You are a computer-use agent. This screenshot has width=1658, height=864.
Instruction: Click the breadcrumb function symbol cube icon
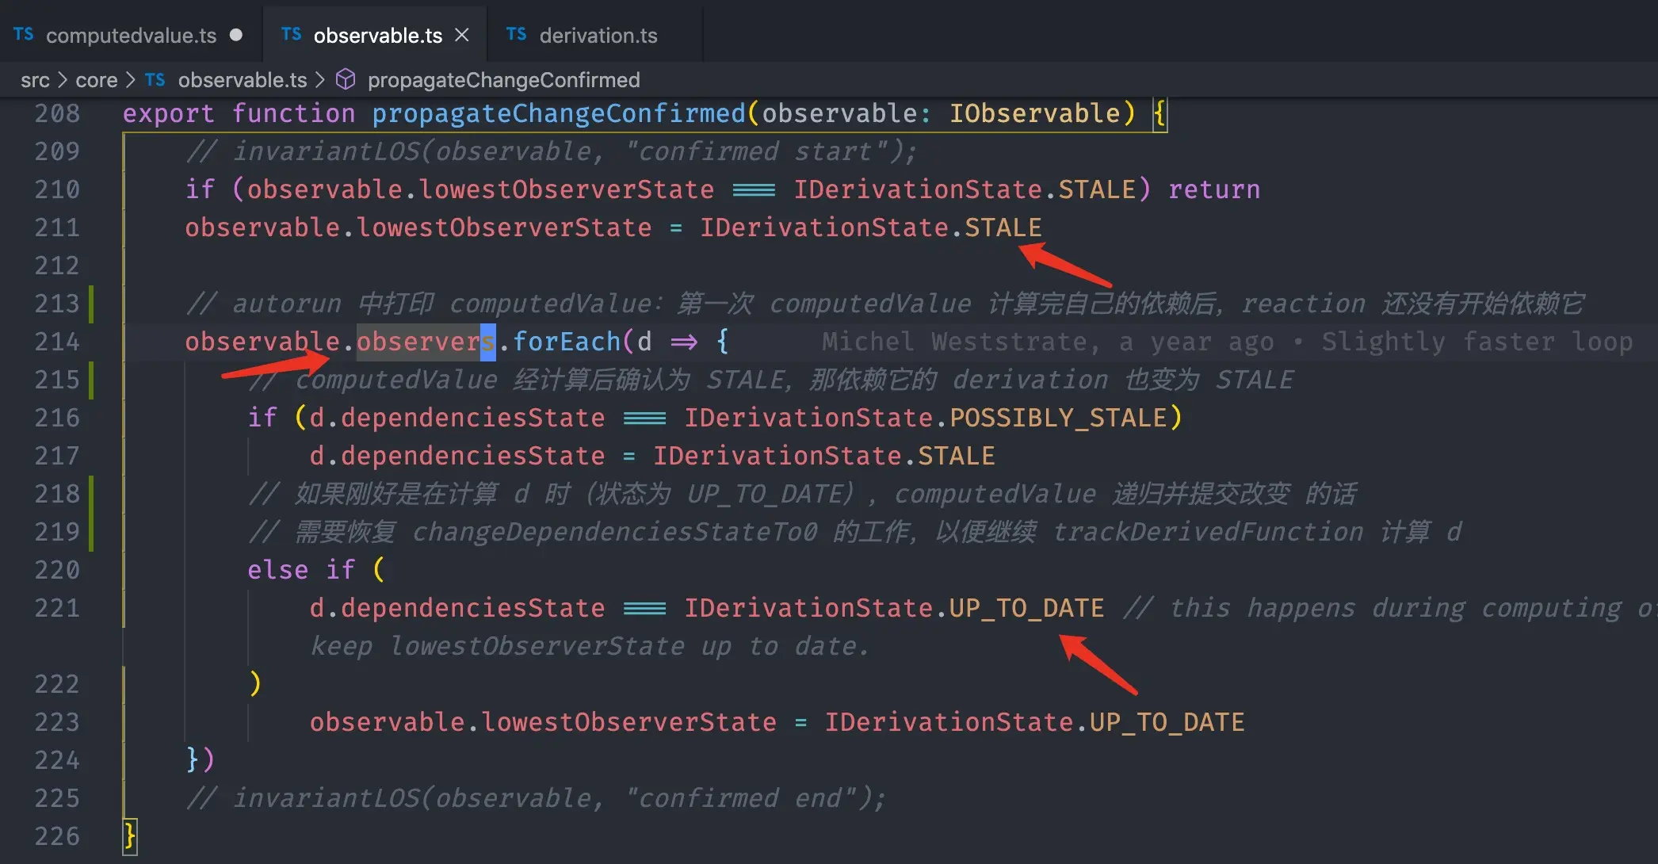click(346, 79)
